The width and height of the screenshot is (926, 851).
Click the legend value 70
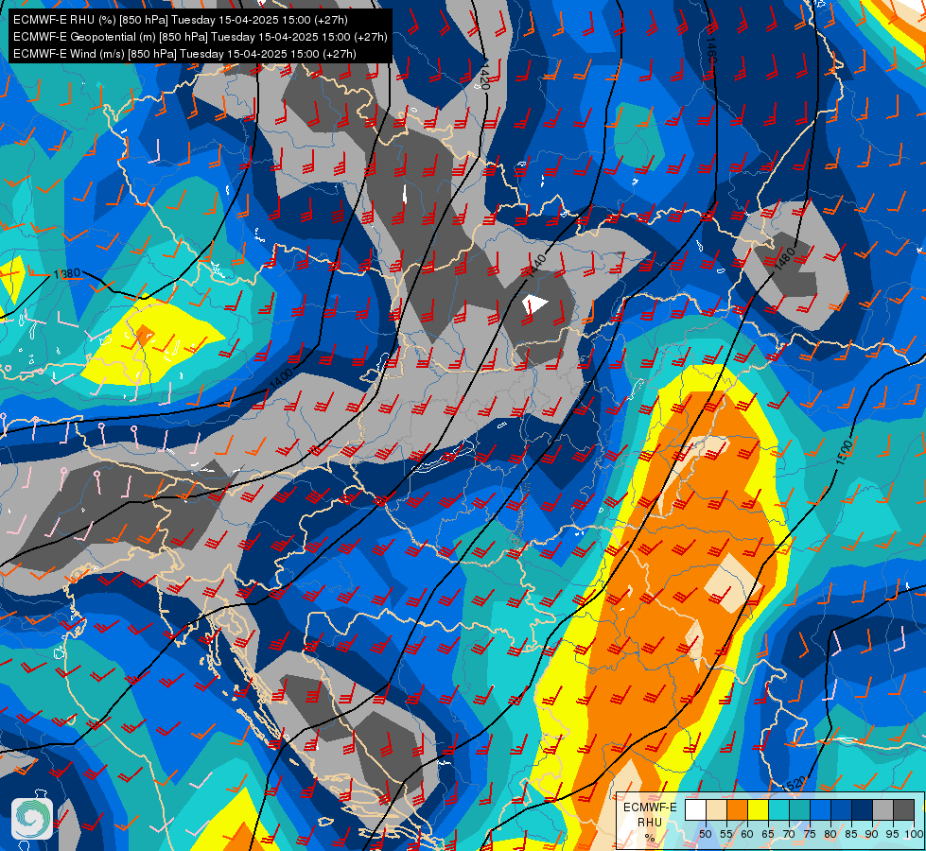[789, 834]
